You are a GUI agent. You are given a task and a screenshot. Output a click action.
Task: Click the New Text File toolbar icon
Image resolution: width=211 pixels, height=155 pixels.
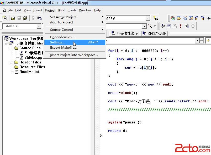[5, 18]
